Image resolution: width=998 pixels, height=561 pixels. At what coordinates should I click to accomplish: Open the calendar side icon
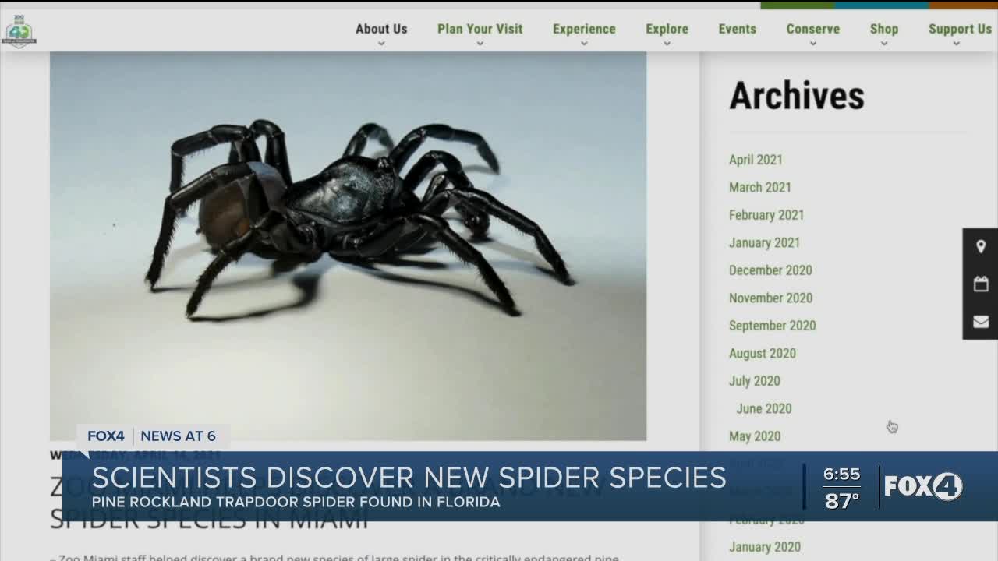(981, 284)
